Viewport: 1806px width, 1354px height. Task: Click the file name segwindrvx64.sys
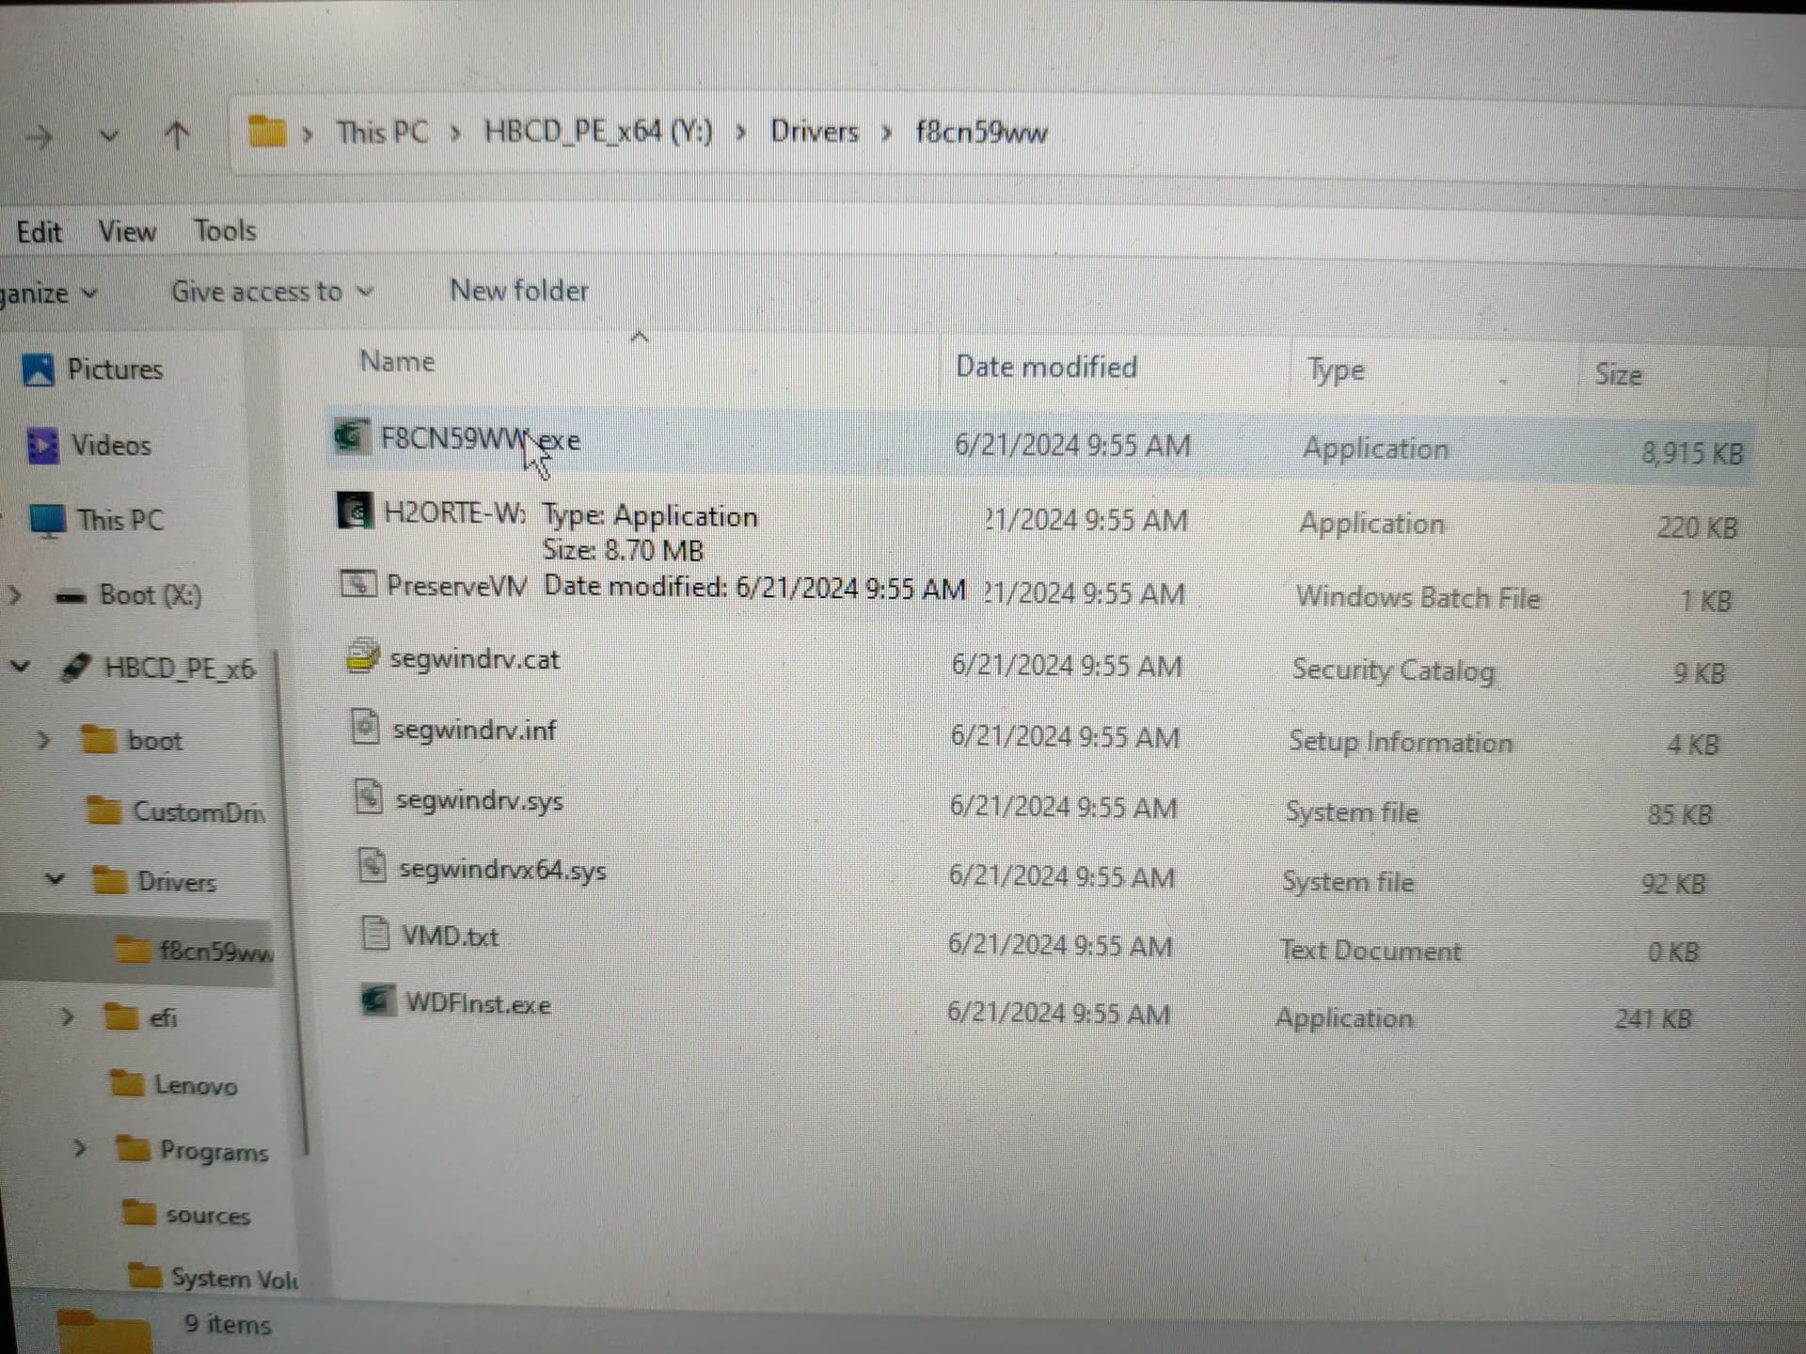coord(502,870)
